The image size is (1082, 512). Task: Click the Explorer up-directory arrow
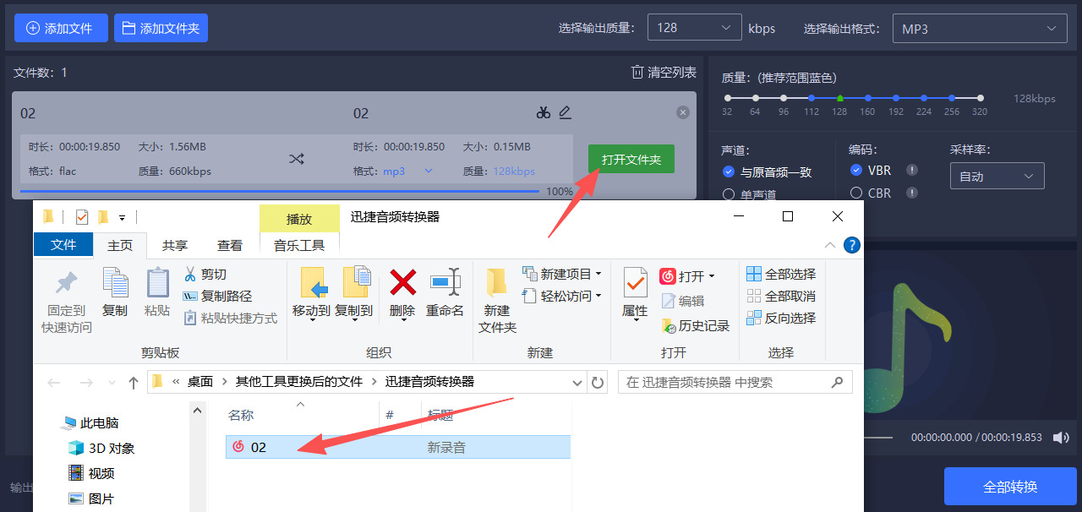coord(134,383)
